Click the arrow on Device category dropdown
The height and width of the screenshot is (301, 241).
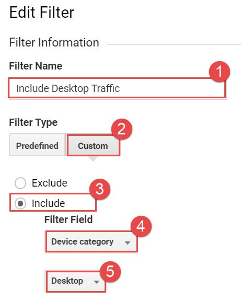[128, 242]
